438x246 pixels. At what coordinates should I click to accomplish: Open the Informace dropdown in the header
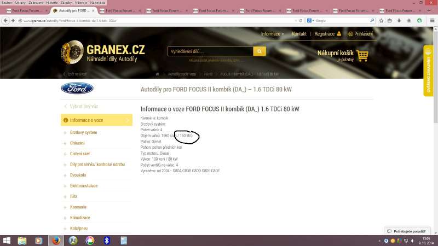[x=272, y=34]
